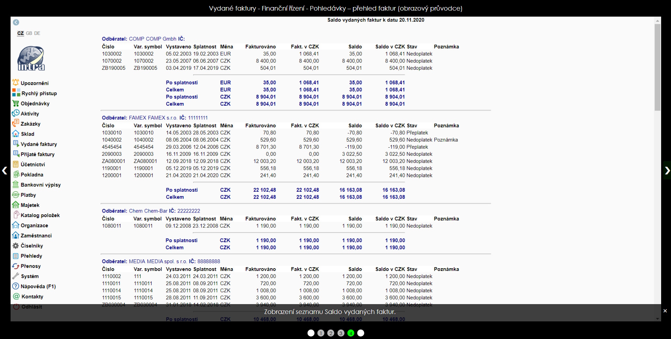
Task: Select the CZ language option
Action: pos(20,33)
